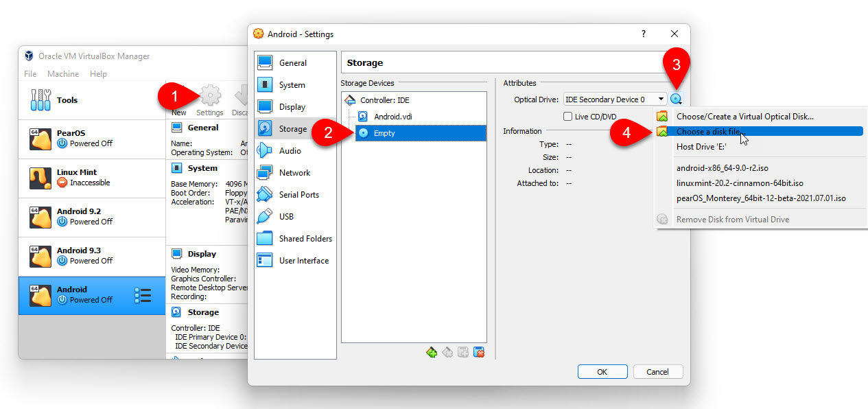Image resolution: width=868 pixels, height=409 pixels.
Task: Click the General section header in details
Action: coord(203,128)
